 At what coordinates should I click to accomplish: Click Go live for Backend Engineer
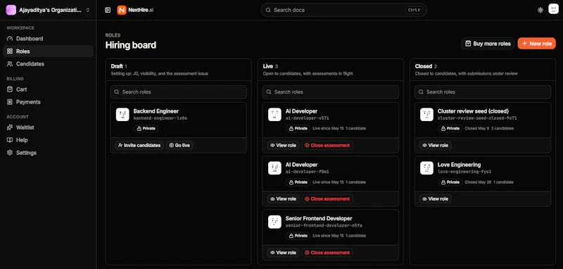(x=179, y=146)
